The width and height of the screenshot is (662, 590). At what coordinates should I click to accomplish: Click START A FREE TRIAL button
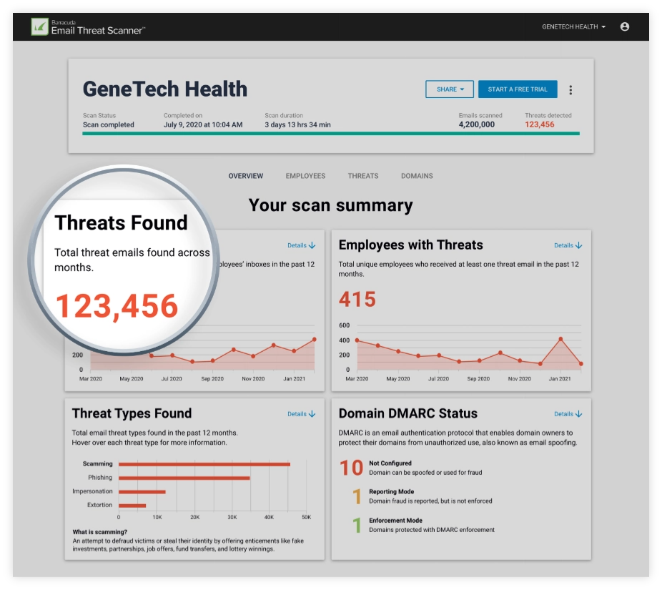tap(518, 89)
